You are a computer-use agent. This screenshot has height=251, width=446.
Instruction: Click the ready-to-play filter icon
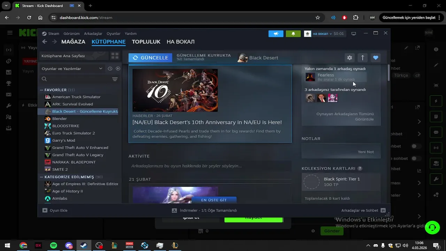[118, 69]
